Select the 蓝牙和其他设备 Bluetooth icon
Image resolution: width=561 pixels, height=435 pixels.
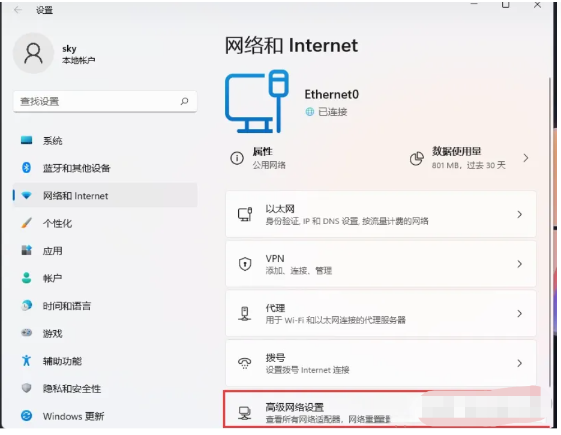(26, 168)
